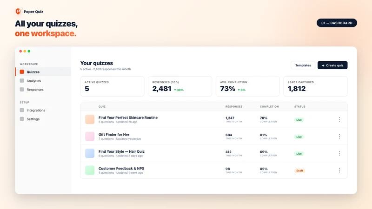Open Settings under Setup
This screenshot has width=372, height=209.
pos(43,119)
